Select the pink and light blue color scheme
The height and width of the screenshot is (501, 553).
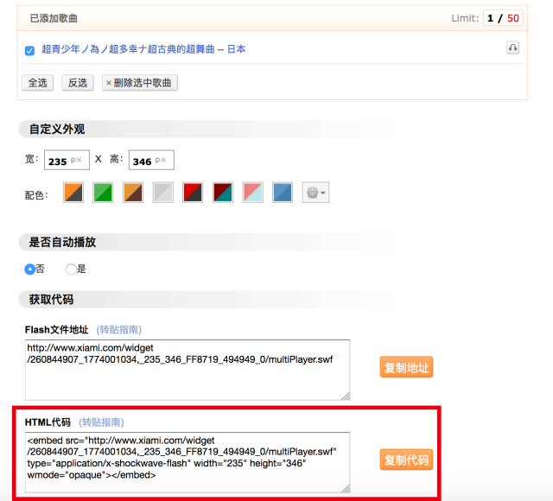coord(253,193)
